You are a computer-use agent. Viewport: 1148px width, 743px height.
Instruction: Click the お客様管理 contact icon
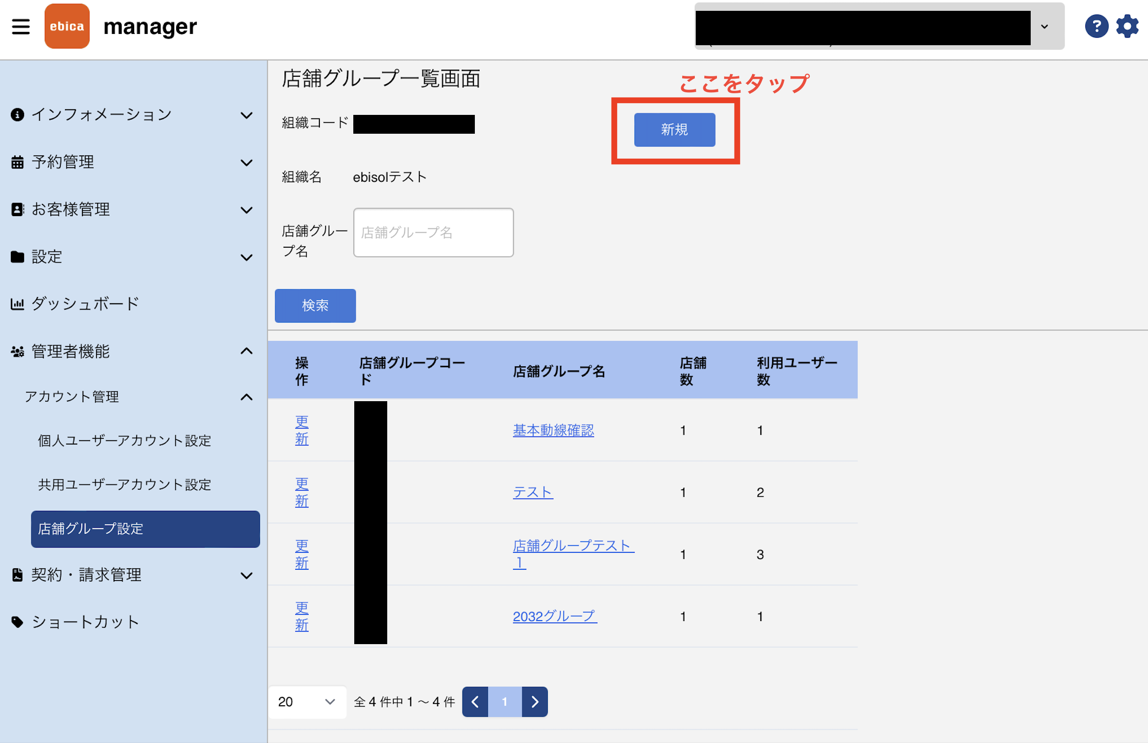click(17, 209)
